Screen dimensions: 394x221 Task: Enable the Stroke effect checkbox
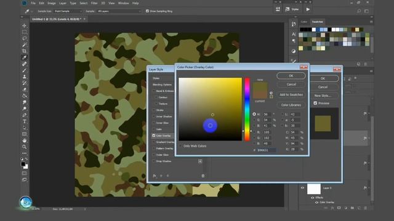pyautogui.click(x=154, y=110)
